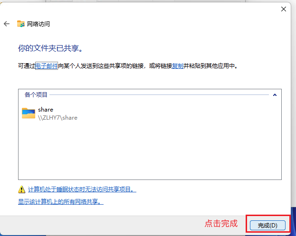Click the 网络访问 network folder icon
This screenshot has height=236, width=296.
[21, 24]
